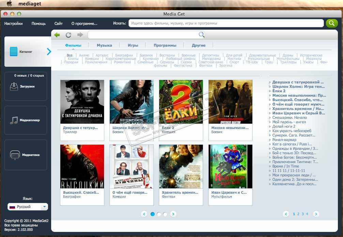The image size is (343, 237).
Task: Go to list page 3
Action: click(303, 214)
